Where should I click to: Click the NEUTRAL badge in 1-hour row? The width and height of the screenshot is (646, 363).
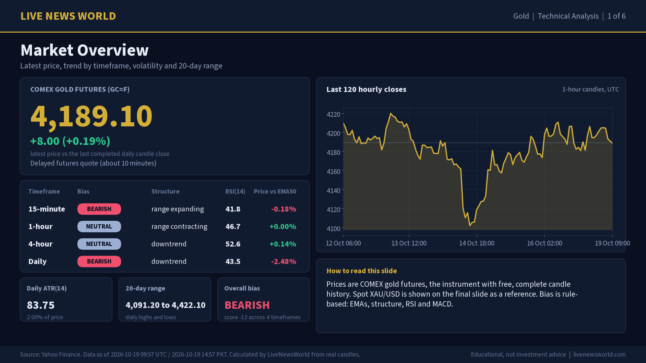(x=99, y=227)
